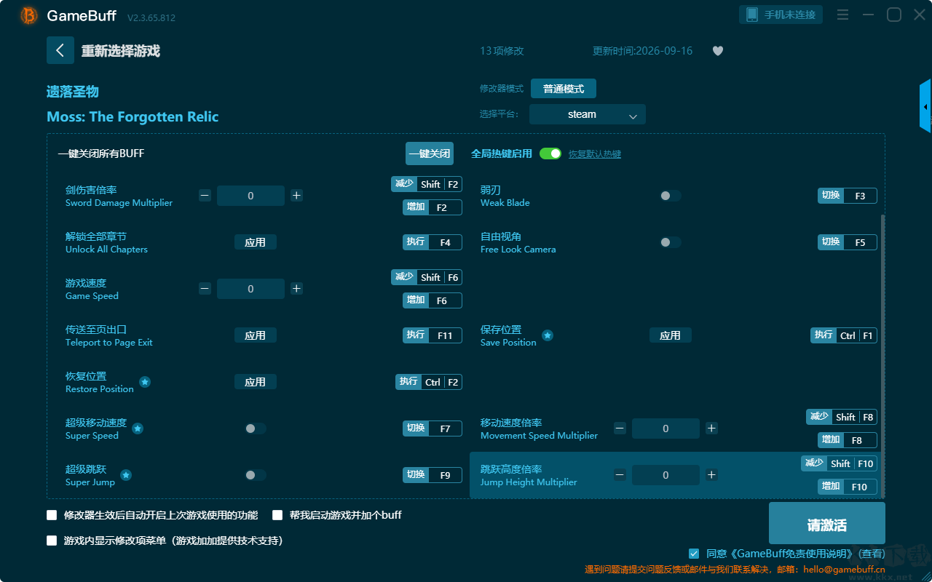Image resolution: width=932 pixels, height=582 pixels.
Task: Apply Unlock All Chapters
Action: coord(256,242)
